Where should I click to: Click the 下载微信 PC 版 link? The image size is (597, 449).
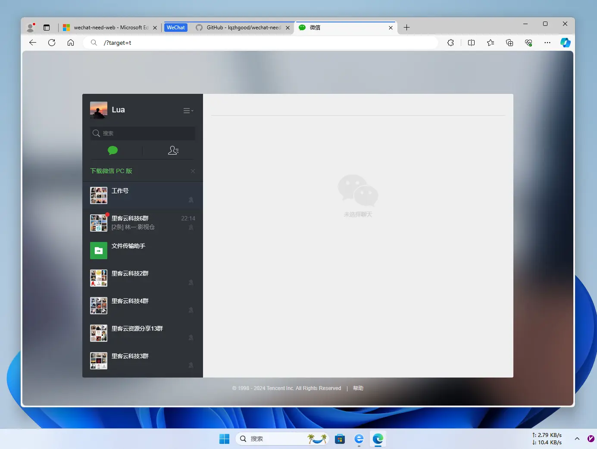(111, 171)
